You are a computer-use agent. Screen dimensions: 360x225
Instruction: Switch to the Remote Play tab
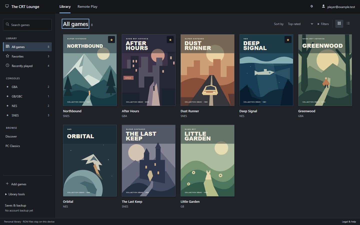click(87, 6)
